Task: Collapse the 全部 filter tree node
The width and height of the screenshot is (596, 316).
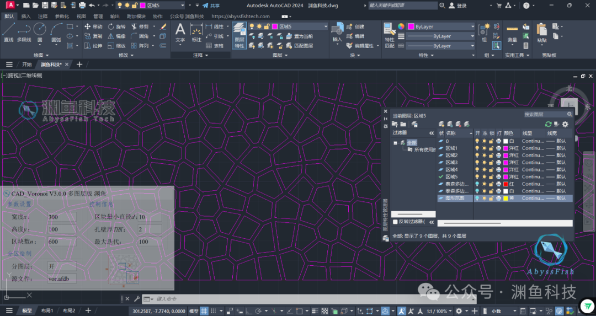Action: tap(395, 143)
